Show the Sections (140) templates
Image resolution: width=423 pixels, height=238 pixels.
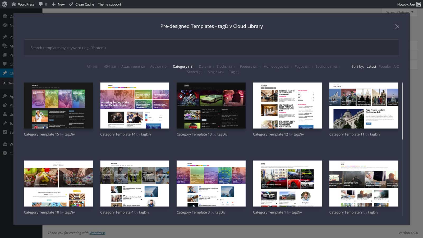click(326, 66)
